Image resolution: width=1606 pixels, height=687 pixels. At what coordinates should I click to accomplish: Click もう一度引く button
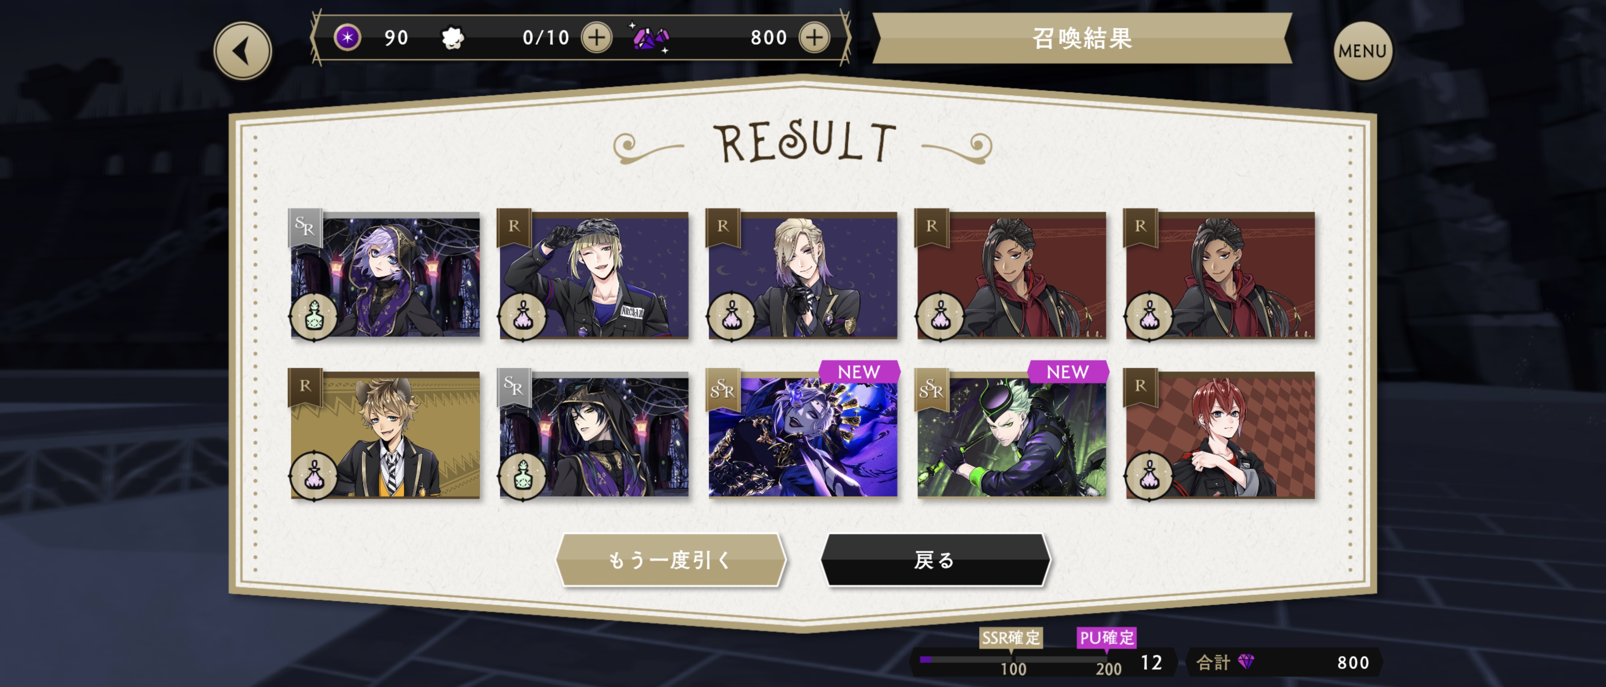click(x=670, y=560)
